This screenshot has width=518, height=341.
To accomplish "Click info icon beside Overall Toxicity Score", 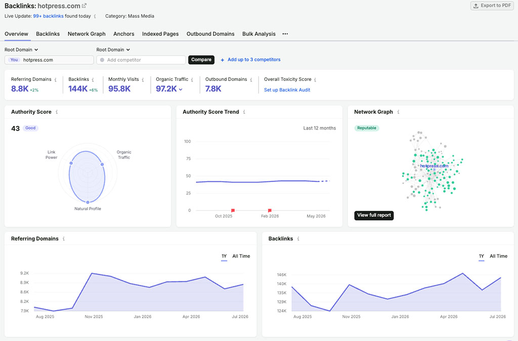I will pos(315,79).
